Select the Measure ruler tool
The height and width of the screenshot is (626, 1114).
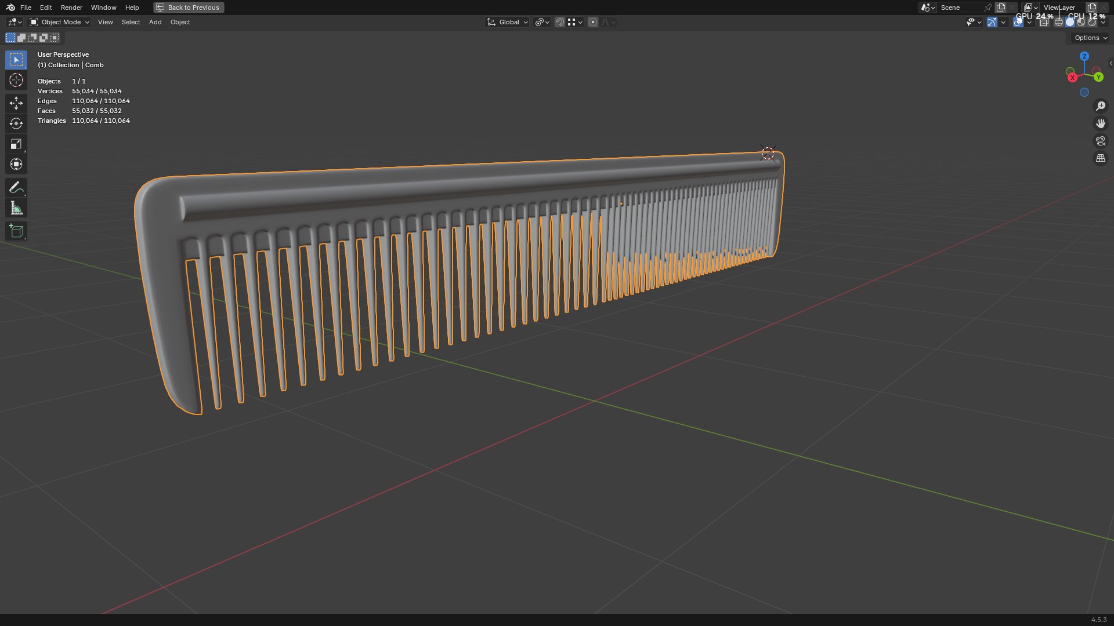(16, 208)
